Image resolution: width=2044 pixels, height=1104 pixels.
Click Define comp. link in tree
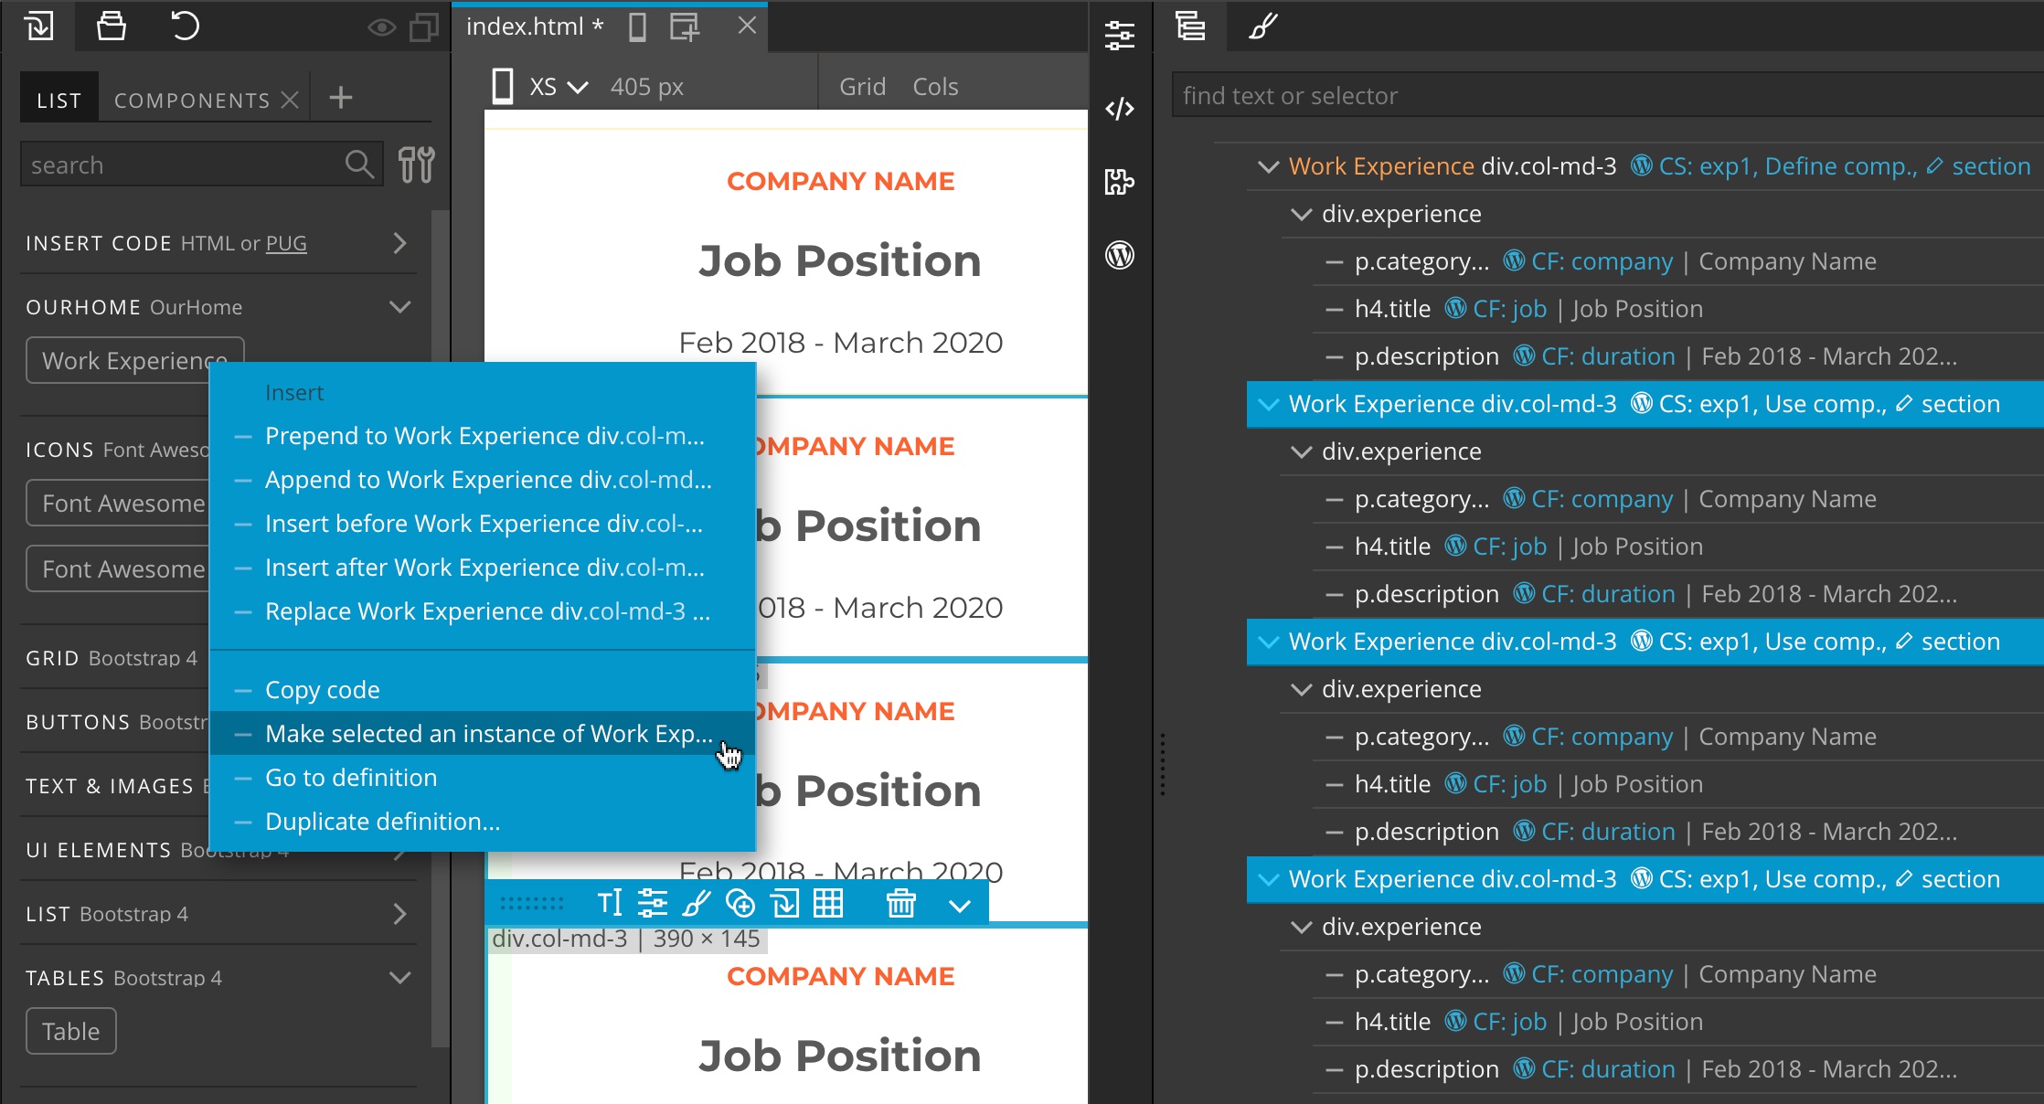click(1841, 166)
